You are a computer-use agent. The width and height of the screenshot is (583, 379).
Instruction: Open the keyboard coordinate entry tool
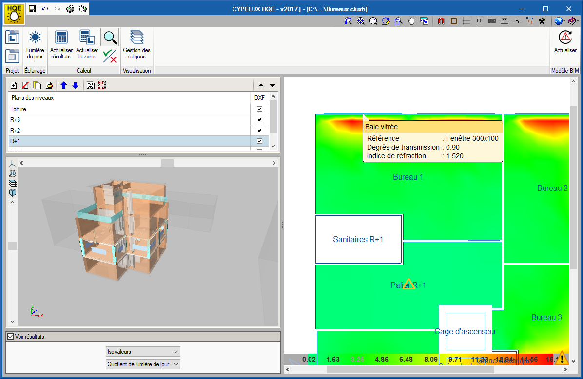click(x=491, y=21)
